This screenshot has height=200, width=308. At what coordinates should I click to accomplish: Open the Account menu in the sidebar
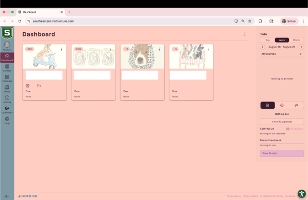[7, 46]
